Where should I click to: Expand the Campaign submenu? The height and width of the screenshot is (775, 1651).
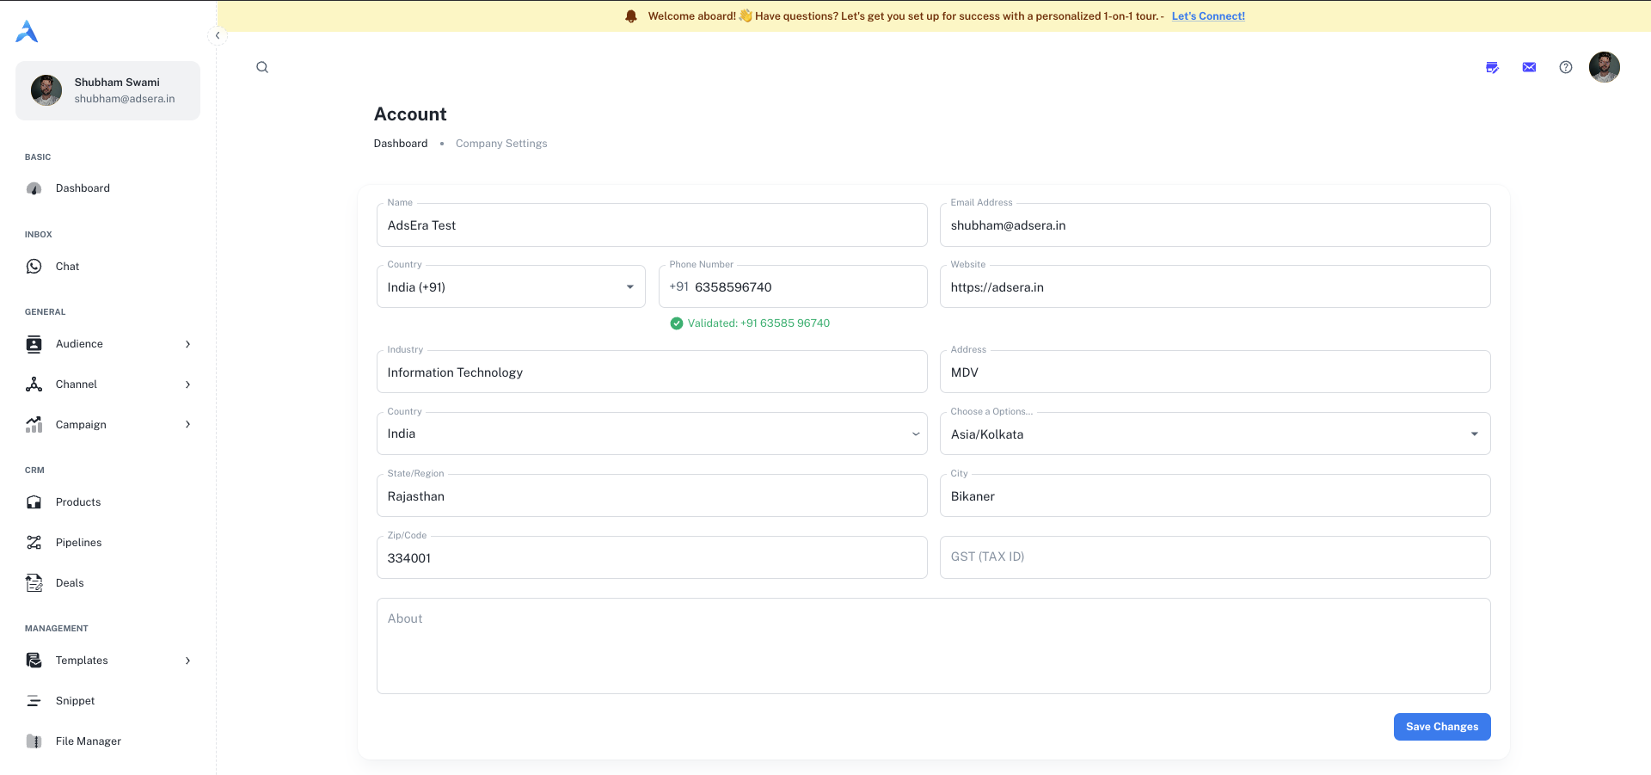187,424
